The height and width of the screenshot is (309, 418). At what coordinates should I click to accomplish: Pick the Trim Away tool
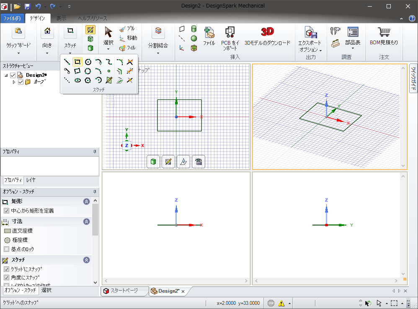point(130,62)
